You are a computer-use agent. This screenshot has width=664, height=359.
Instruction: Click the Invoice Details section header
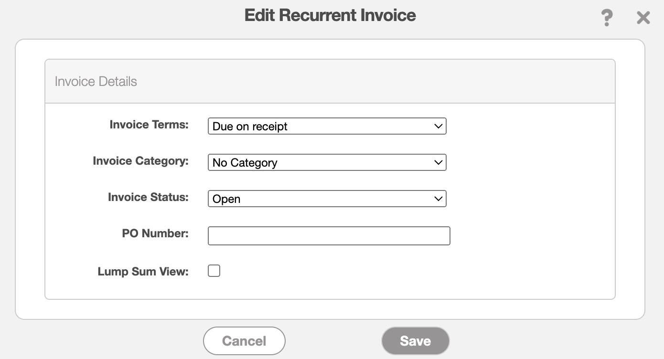coord(96,82)
